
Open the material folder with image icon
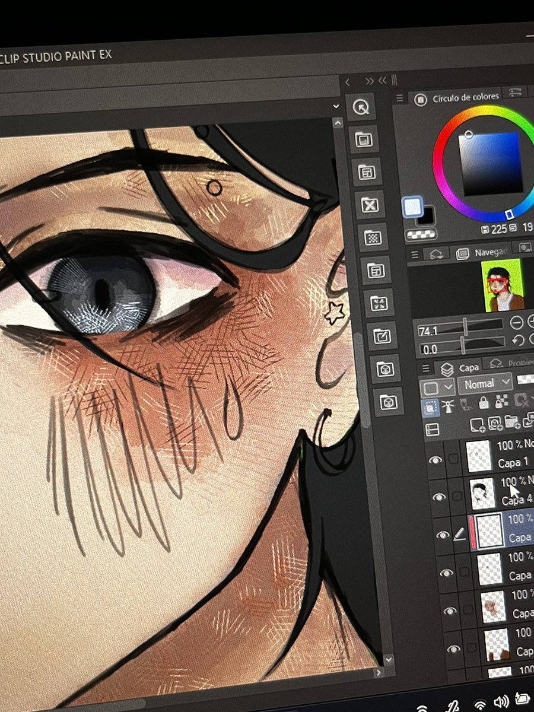[x=363, y=140]
